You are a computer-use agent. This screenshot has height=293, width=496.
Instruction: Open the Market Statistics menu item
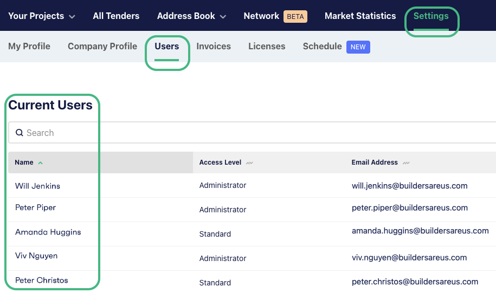click(x=360, y=16)
